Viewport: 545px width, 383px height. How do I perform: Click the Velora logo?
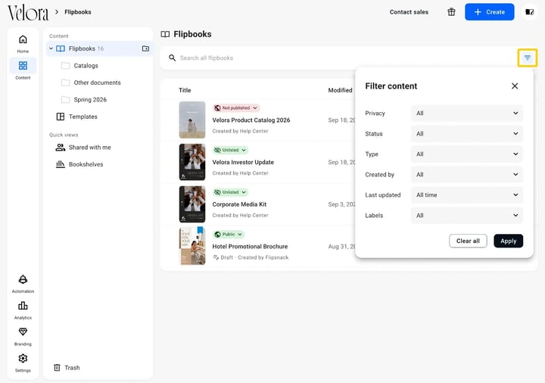(x=28, y=13)
